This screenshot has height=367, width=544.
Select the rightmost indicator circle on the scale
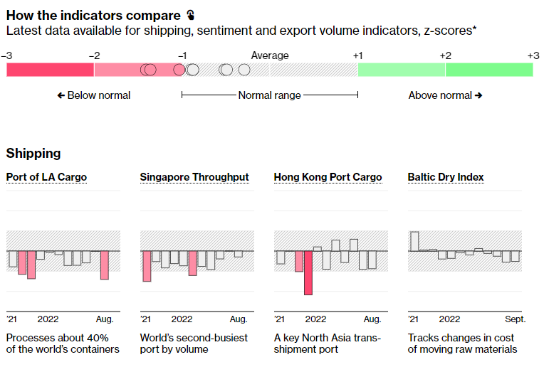pyautogui.click(x=244, y=69)
